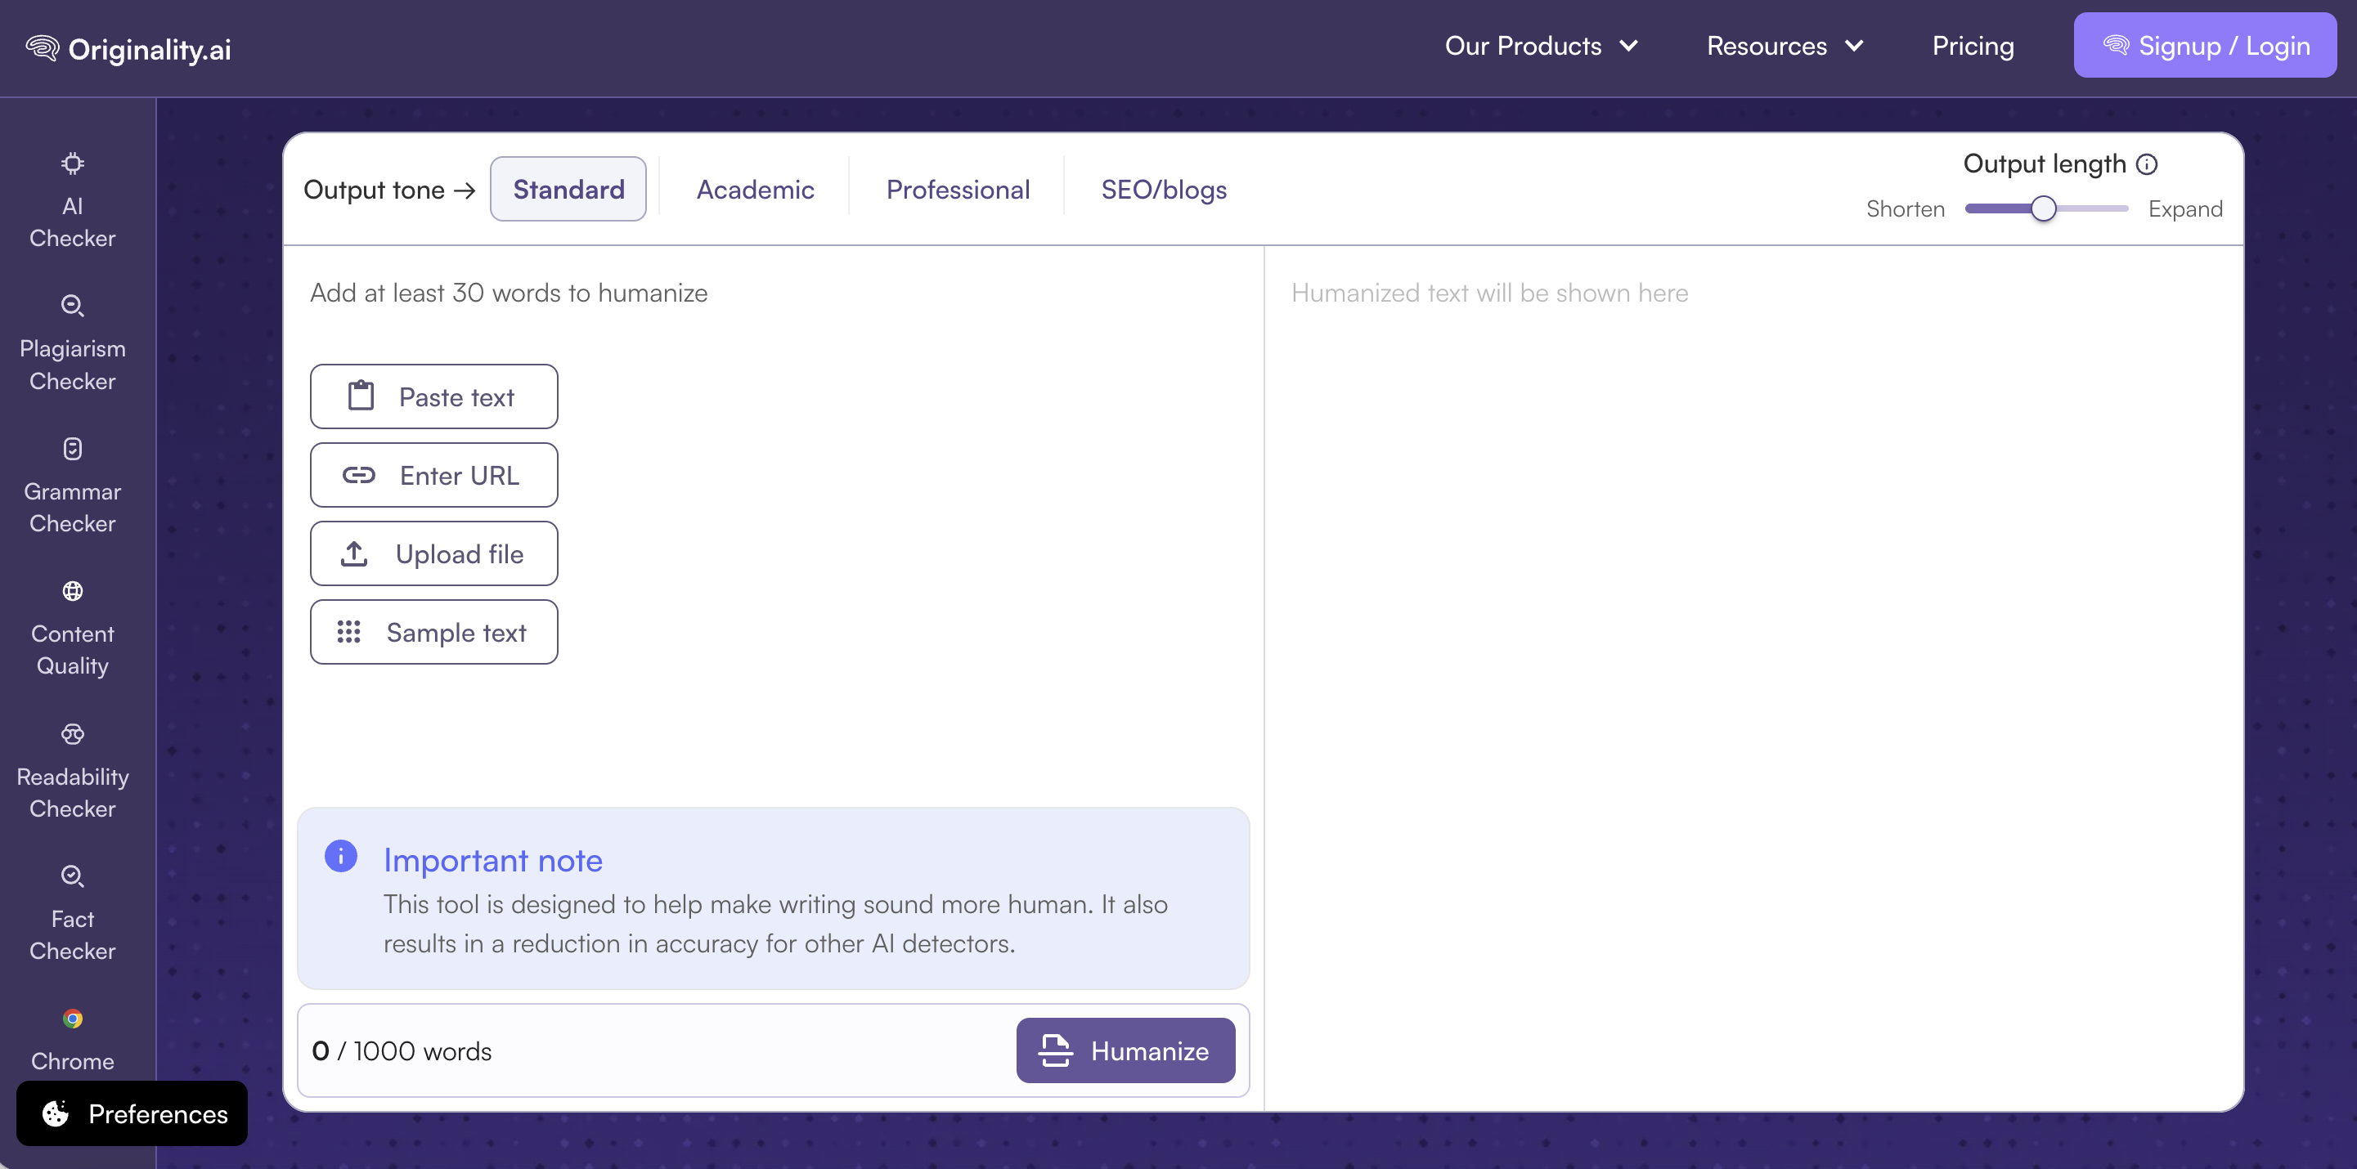The width and height of the screenshot is (2357, 1169).
Task: Click the text input area to humanize
Action: point(773,293)
